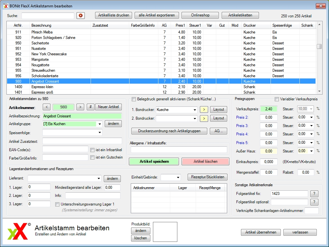Leave the dialog via verlassen

[300, 232]
